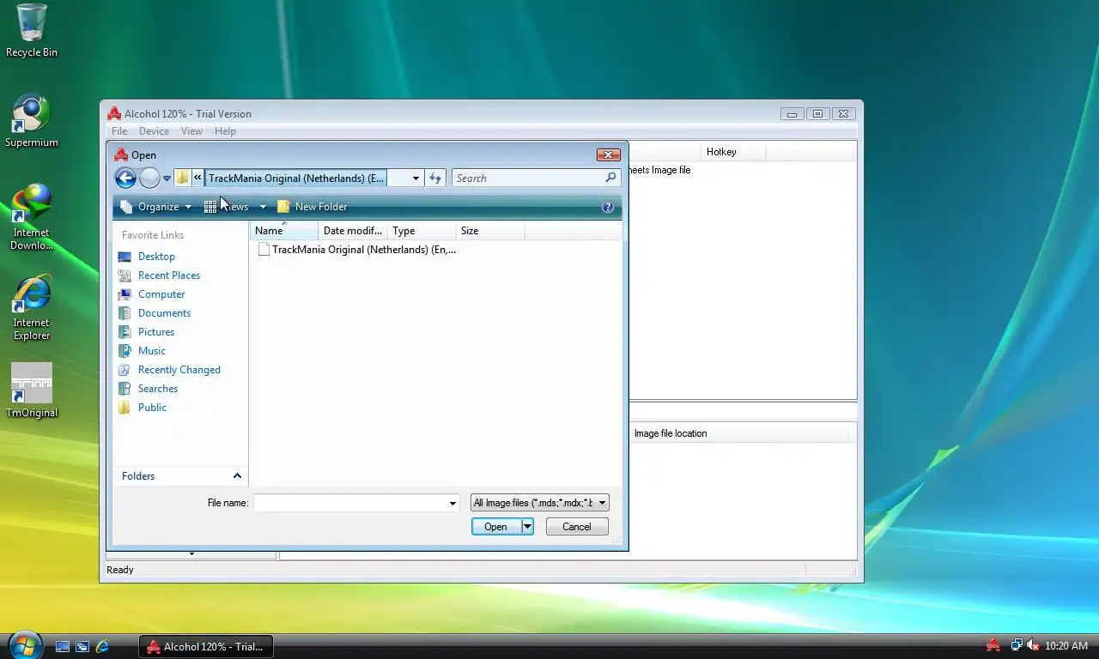Click the folder icon in address bar
This screenshot has width=1099, height=659.
point(182,178)
